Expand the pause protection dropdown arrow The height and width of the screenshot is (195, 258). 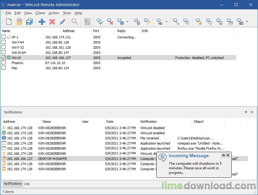127,22
